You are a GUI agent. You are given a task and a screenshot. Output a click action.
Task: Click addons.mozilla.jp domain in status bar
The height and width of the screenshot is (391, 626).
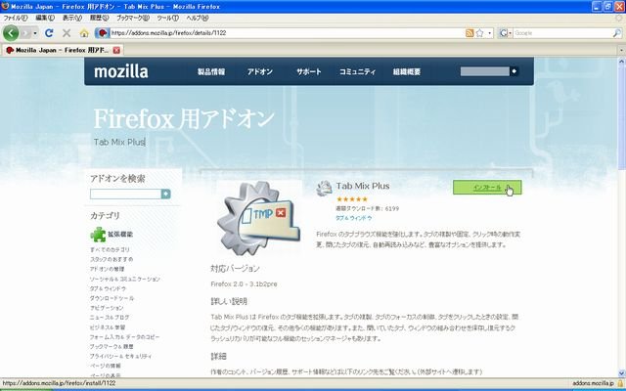click(x=594, y=383)
